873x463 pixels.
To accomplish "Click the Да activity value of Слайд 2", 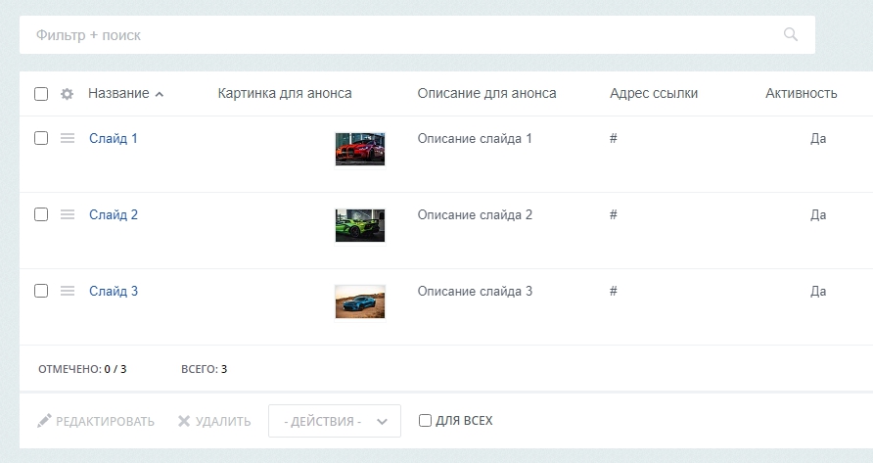I will [818, 214].
